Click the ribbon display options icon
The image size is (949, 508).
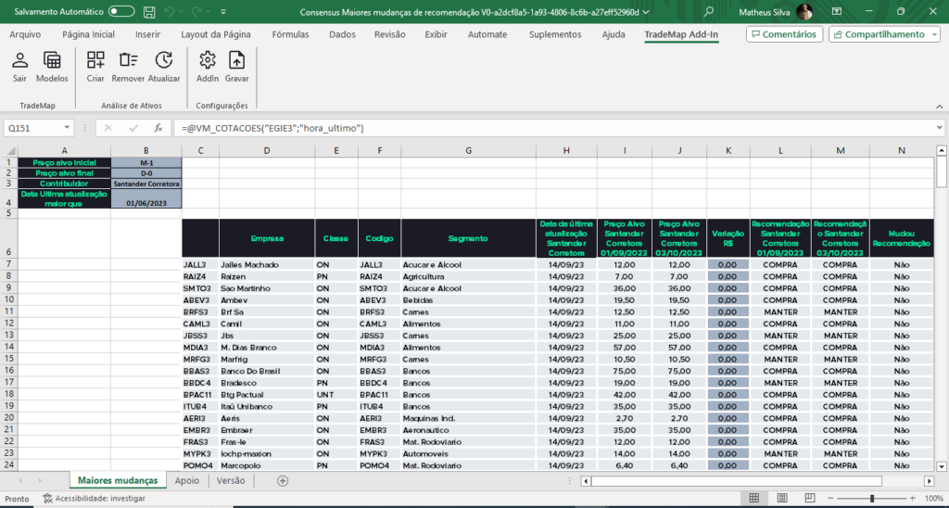coord(837,11)
